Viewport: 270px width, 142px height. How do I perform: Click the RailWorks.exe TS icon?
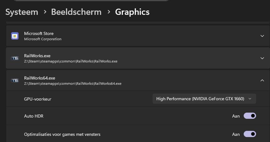(15, 58)
